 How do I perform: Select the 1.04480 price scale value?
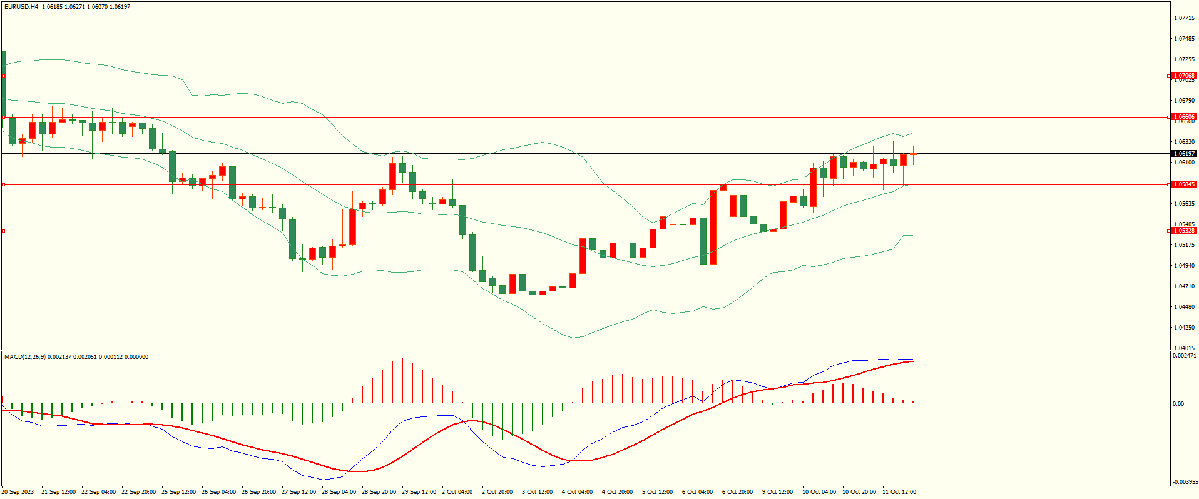[1184, 307]
